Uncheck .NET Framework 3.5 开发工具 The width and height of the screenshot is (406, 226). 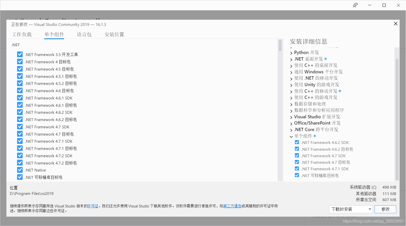point(20,54)
